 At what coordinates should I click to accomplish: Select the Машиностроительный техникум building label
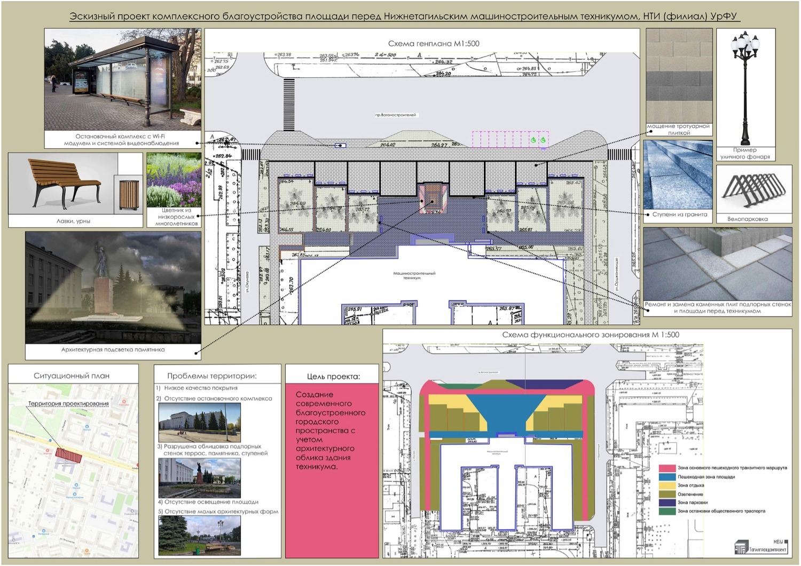414,275
